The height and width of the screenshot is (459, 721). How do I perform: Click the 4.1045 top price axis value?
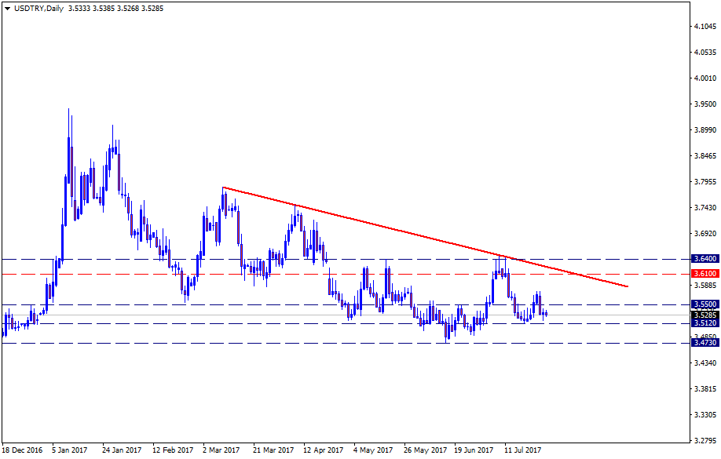coord(704,27)
